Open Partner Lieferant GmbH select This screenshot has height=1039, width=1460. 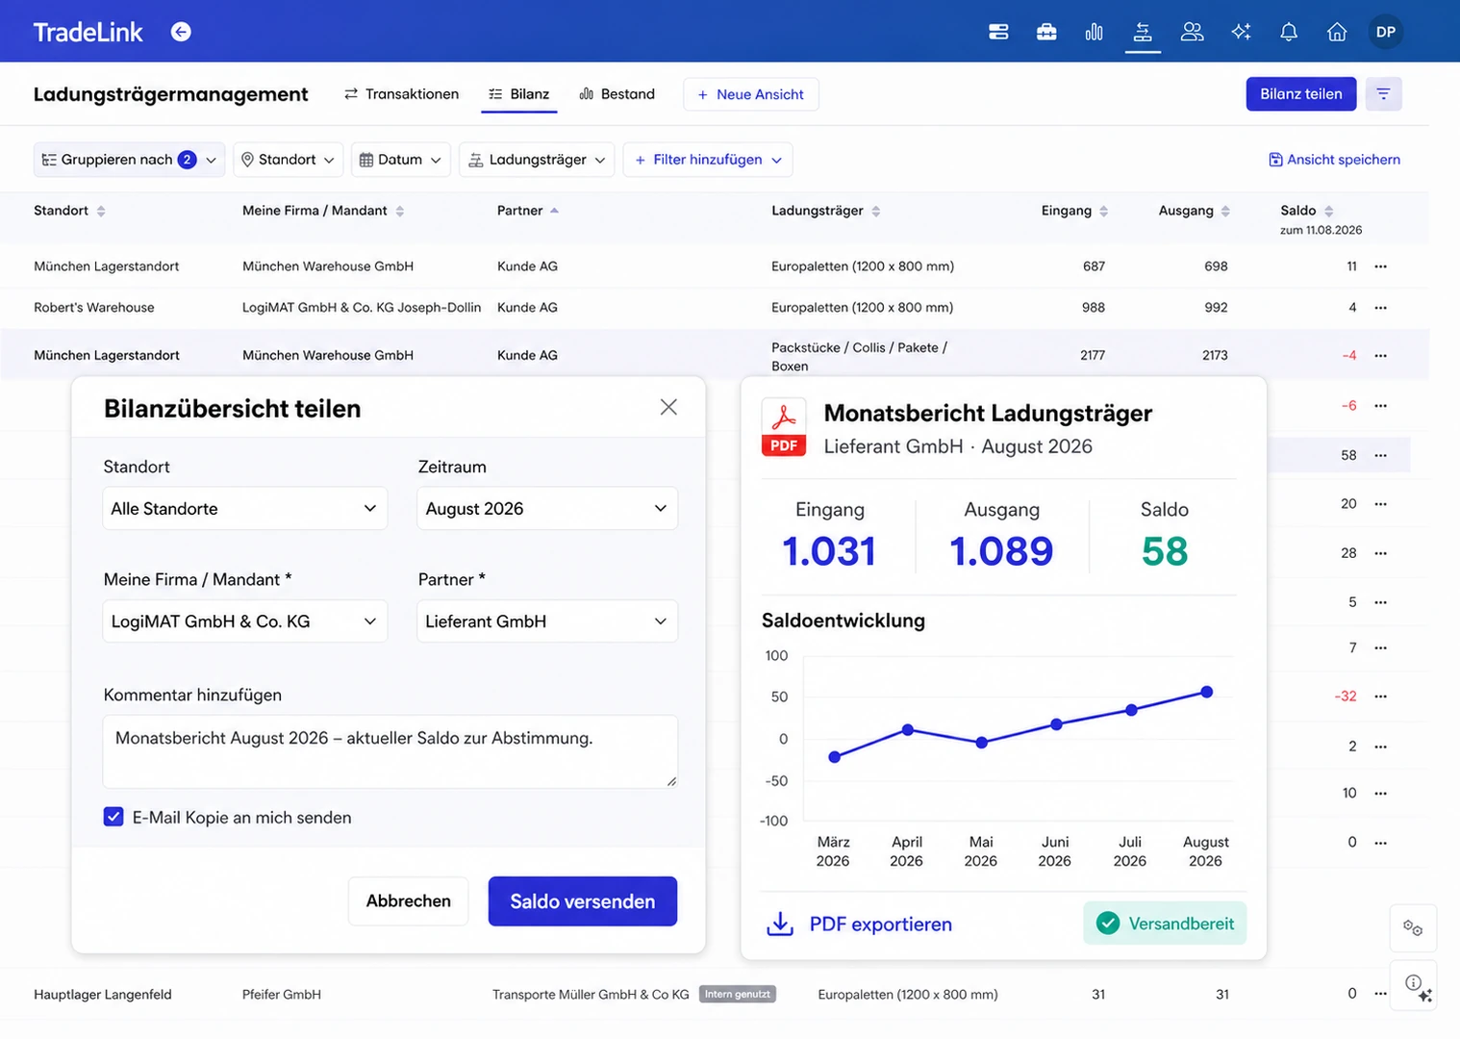coord(547,621)
